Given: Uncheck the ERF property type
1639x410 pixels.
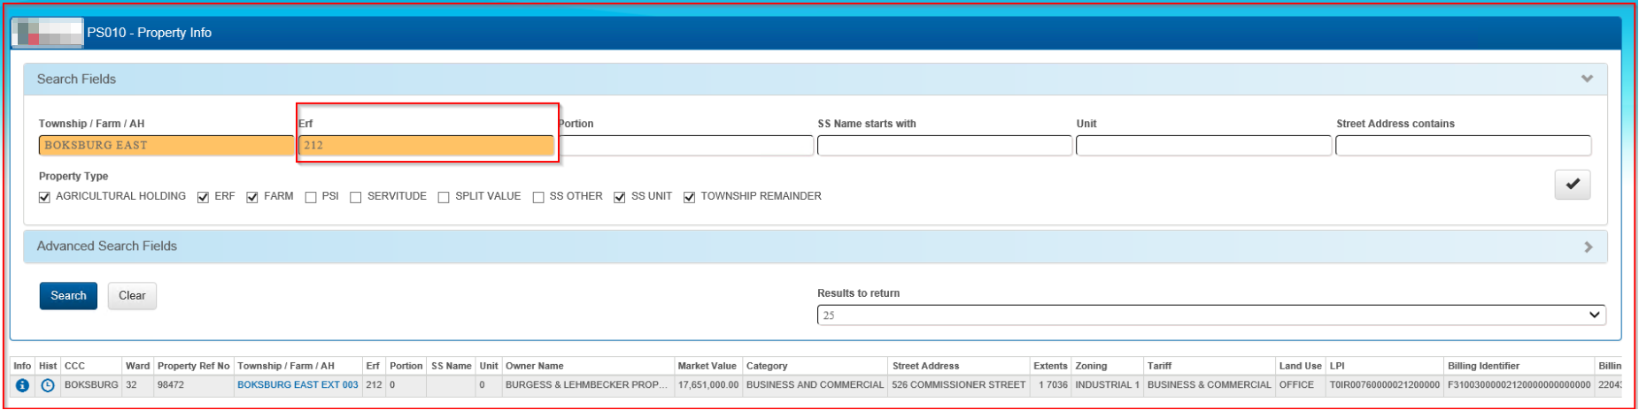Looking at the screenshot, I should pos(204,197).
